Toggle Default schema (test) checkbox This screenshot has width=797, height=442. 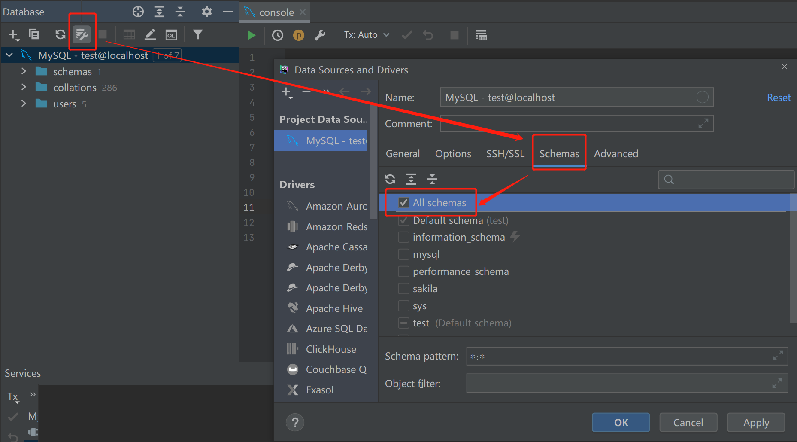(x=403, y=220)
